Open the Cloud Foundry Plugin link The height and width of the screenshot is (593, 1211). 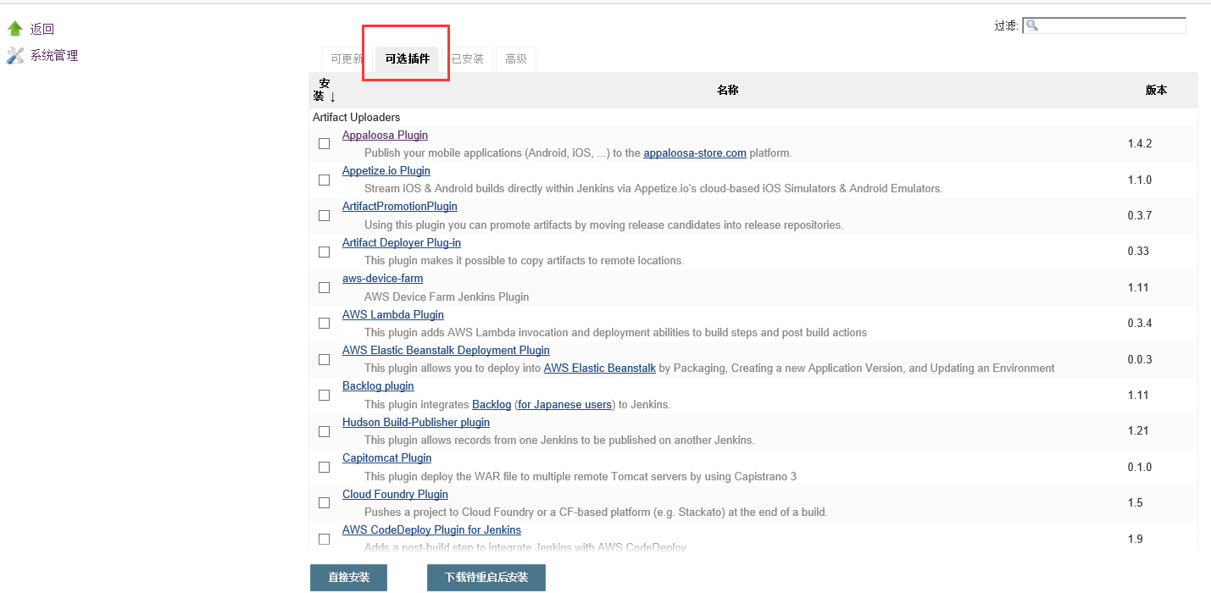pyautogui.click(x=395, y=495)
